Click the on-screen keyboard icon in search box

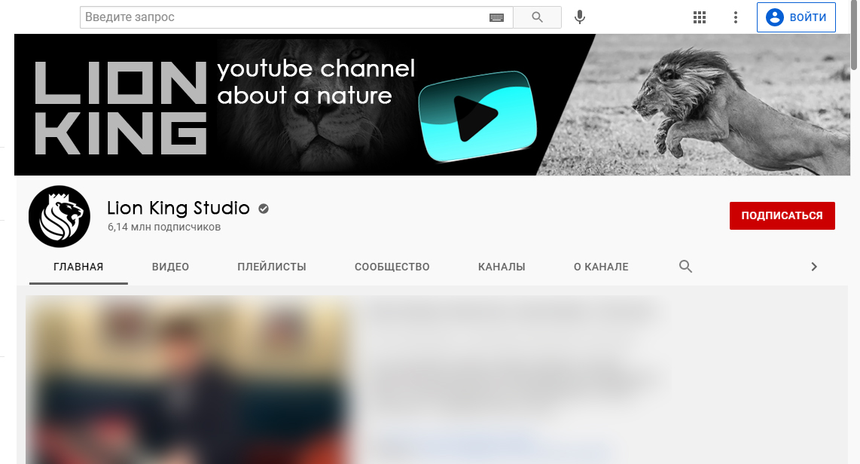coord(496,17)
